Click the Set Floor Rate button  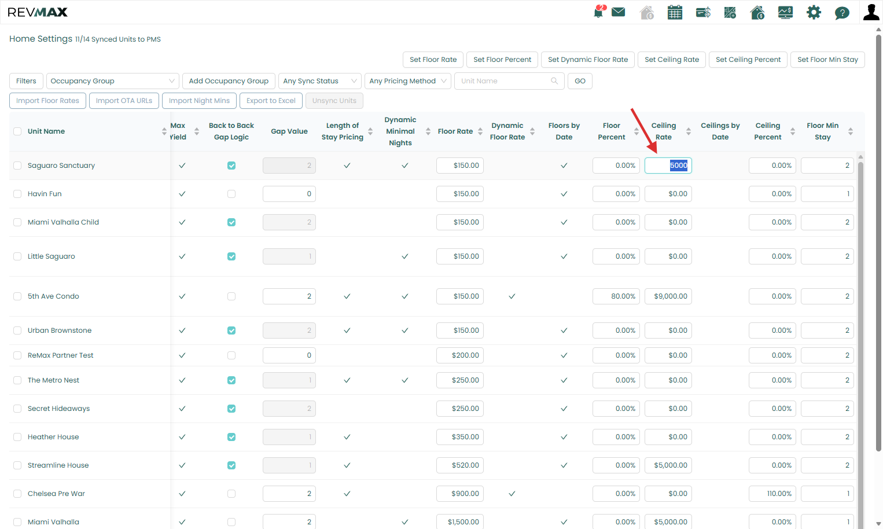pos(433,60)
